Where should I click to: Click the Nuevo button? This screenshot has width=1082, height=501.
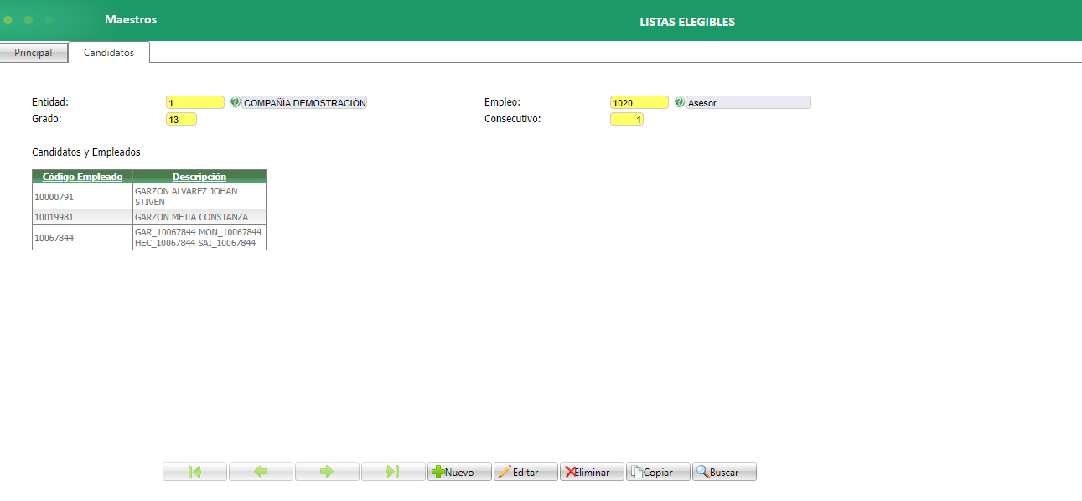pyautogui.click(x=459, y=472)
